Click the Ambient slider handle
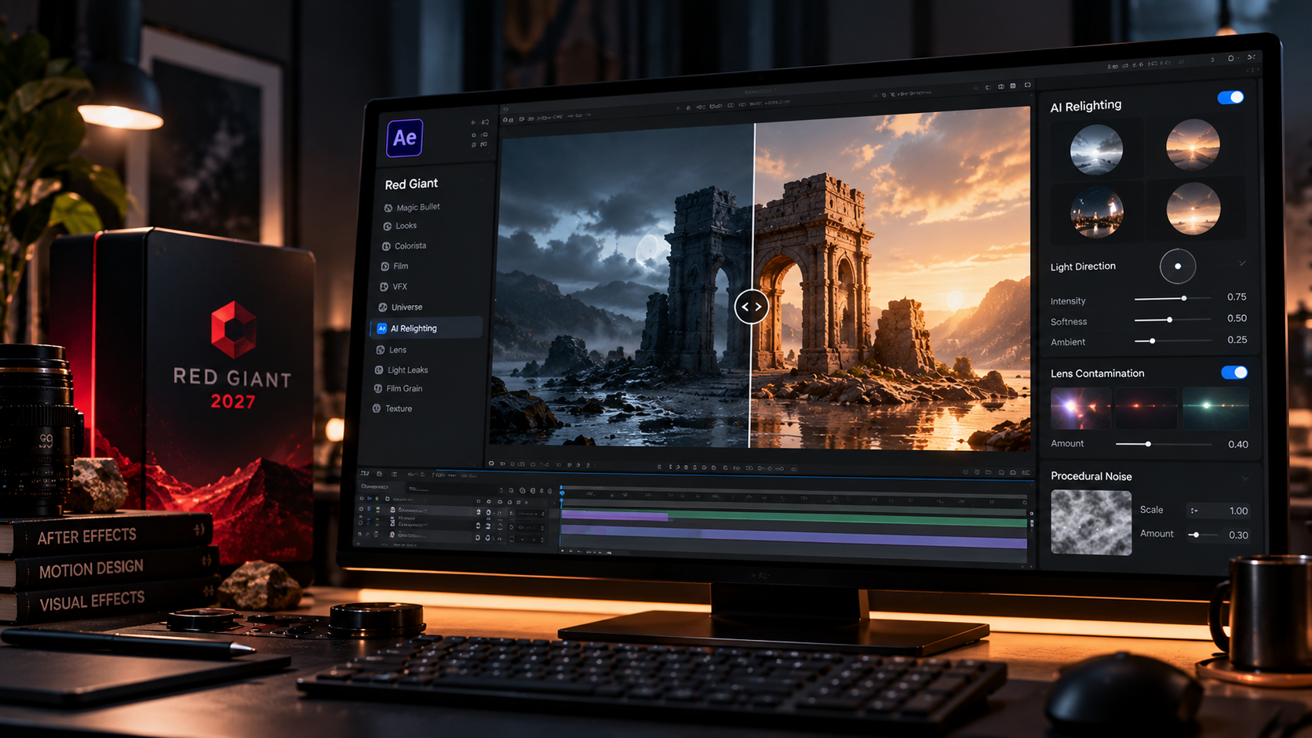Image resolution: width=1312 pixels, height=738 pixels. tap(1152, 341)
